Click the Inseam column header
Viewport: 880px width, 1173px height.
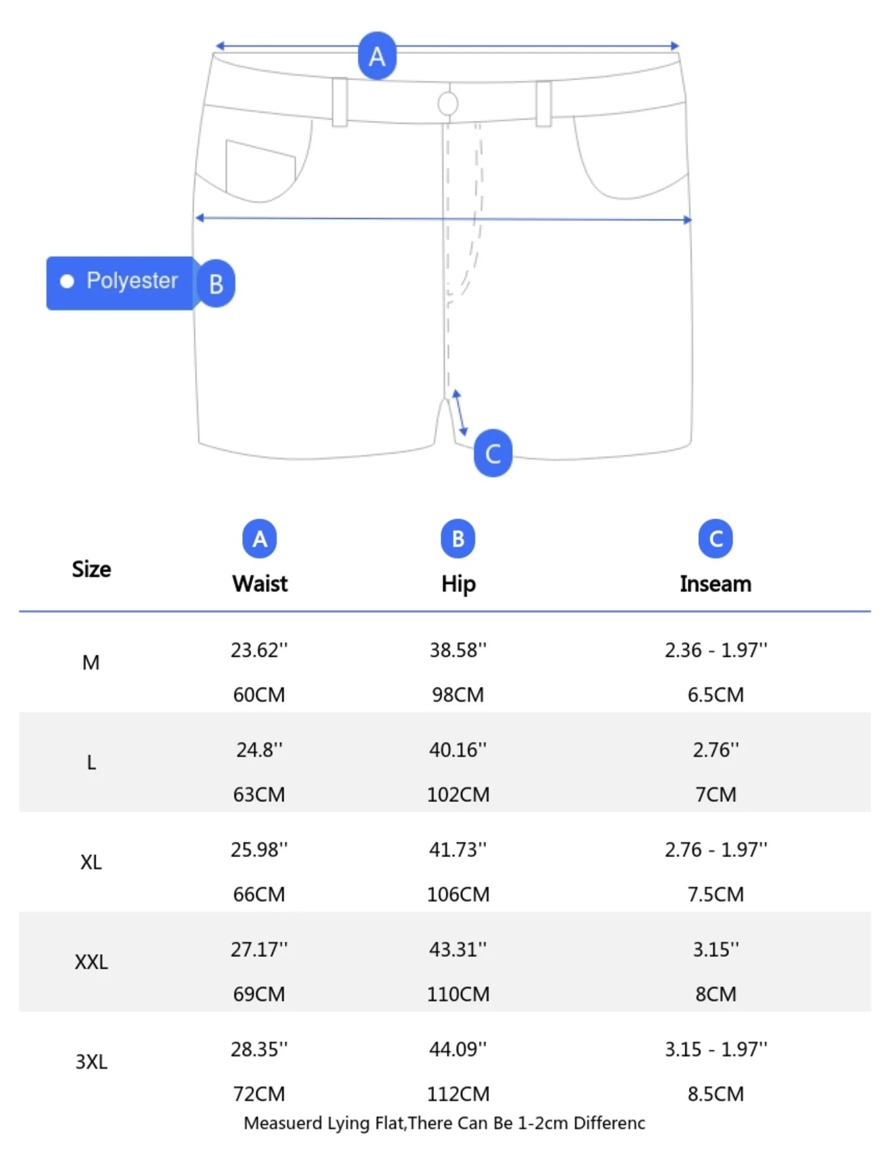tap(715, 584)
